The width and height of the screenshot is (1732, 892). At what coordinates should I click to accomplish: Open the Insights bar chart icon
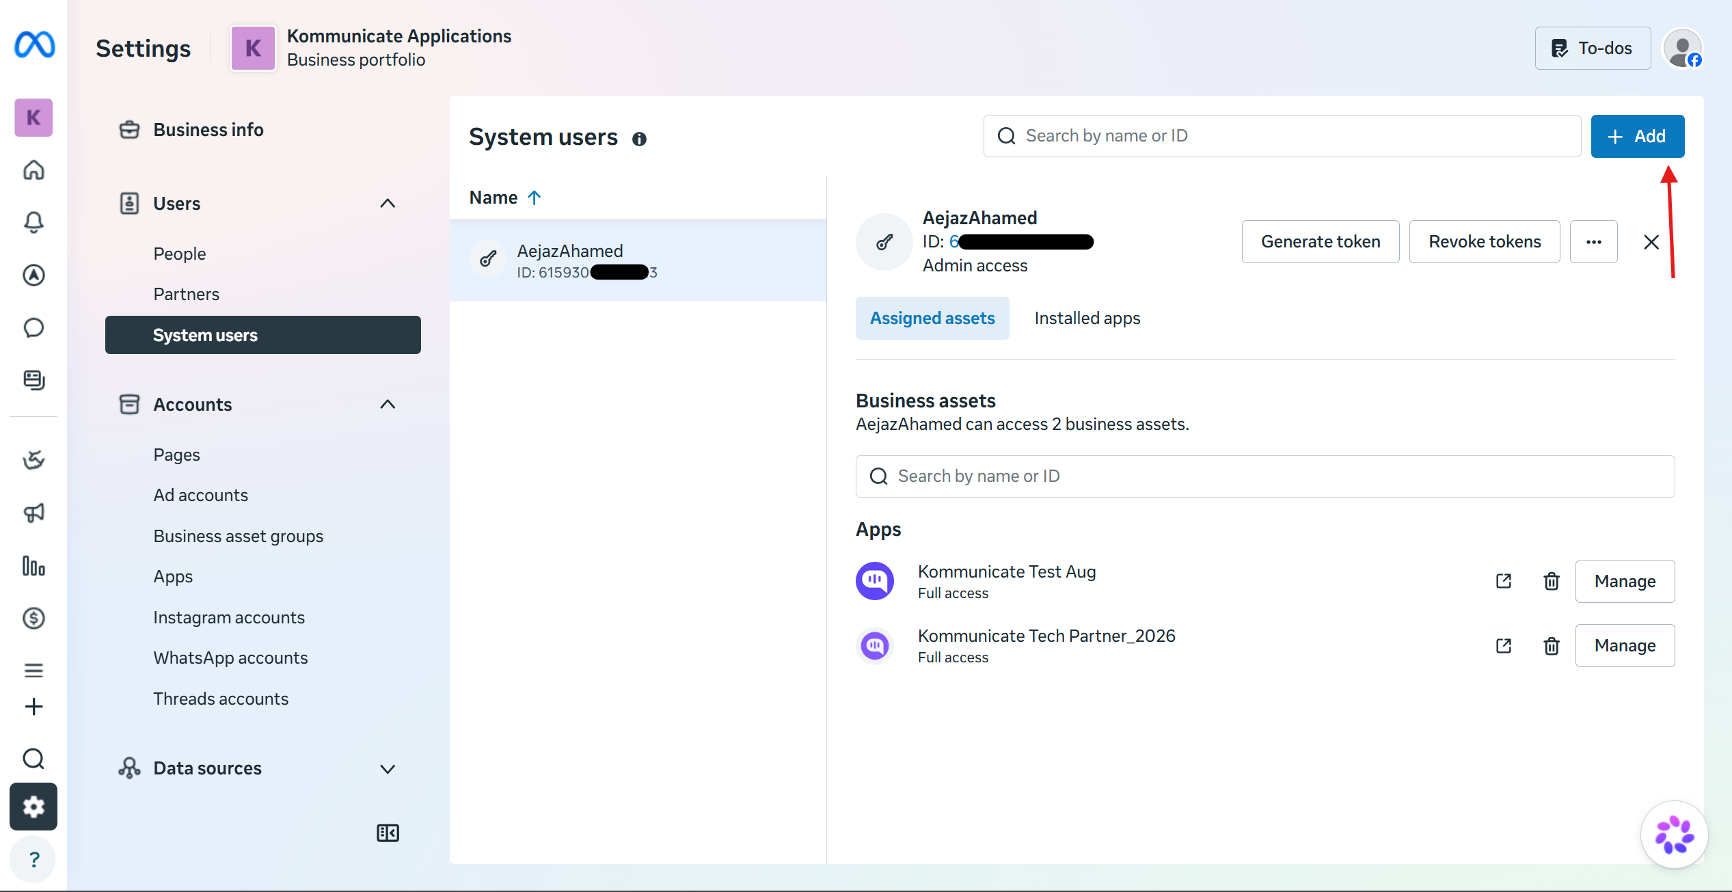[33, 566]
